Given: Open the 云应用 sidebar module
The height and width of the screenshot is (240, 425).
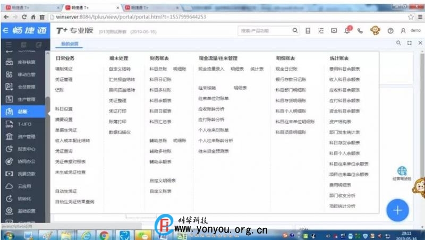Looking at the screenshot, I should click(x=23, y=186).
